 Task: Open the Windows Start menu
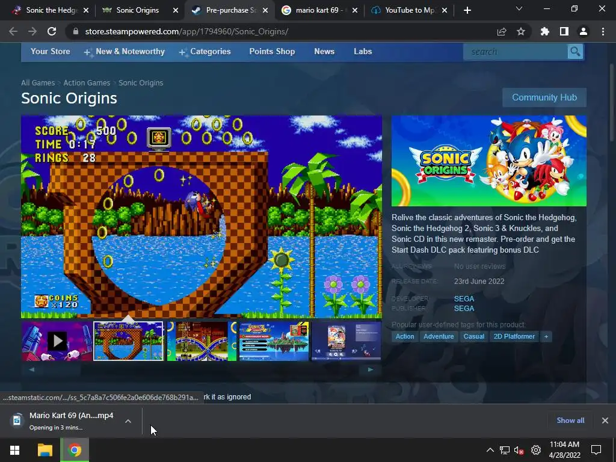pyautogui.click(x=15, y=450)
